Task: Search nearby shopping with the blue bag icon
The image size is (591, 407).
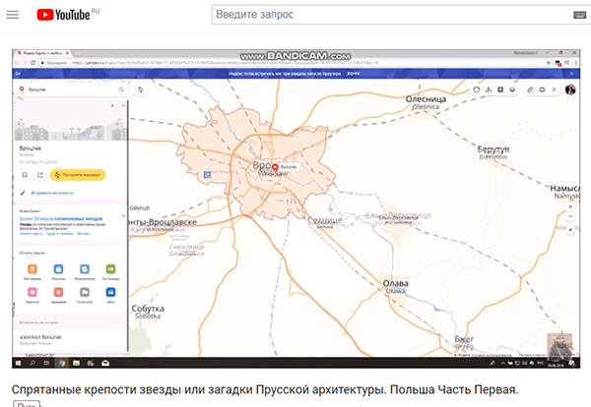Action: click(x=58, y=269)
